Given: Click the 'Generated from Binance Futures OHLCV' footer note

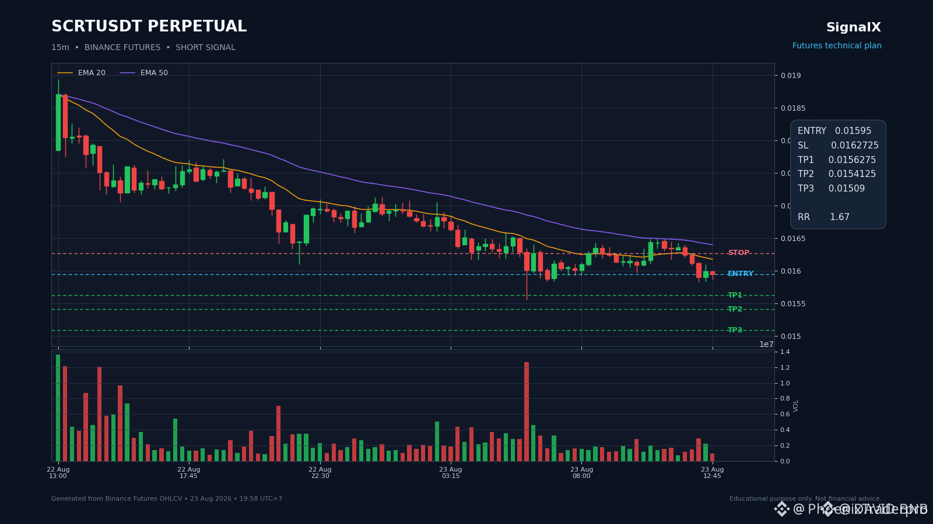Looking at the screenshot, I should 167,499.
